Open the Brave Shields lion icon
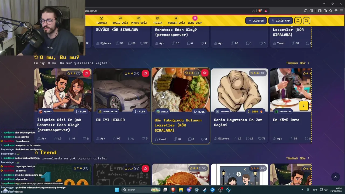The height and width of the screenshot is (194, 345). point(260,11)
